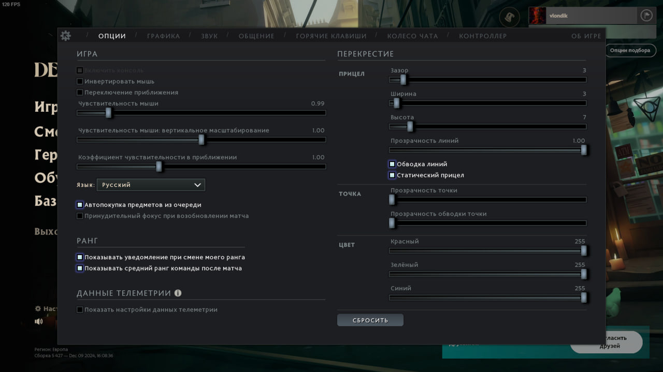Image resolution: width=663 pixels, height=372 pixels.
Task: Click the scroll icon left of the profile bar
Action: pyautogui.click(x=509, y=17)
